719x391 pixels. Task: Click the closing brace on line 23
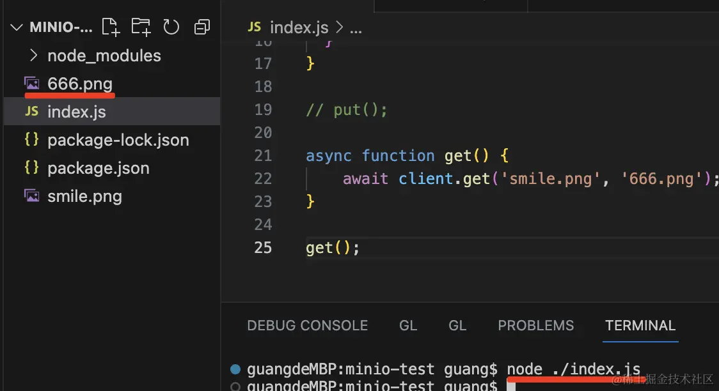pyautogui.click(x=310, y=201)
